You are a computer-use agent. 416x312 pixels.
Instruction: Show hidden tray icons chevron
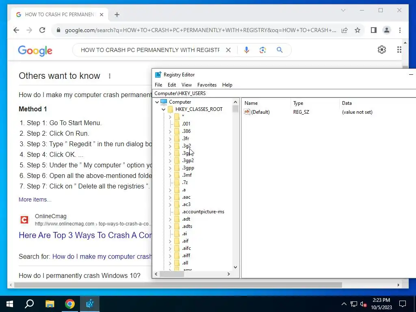pos(344,304)
